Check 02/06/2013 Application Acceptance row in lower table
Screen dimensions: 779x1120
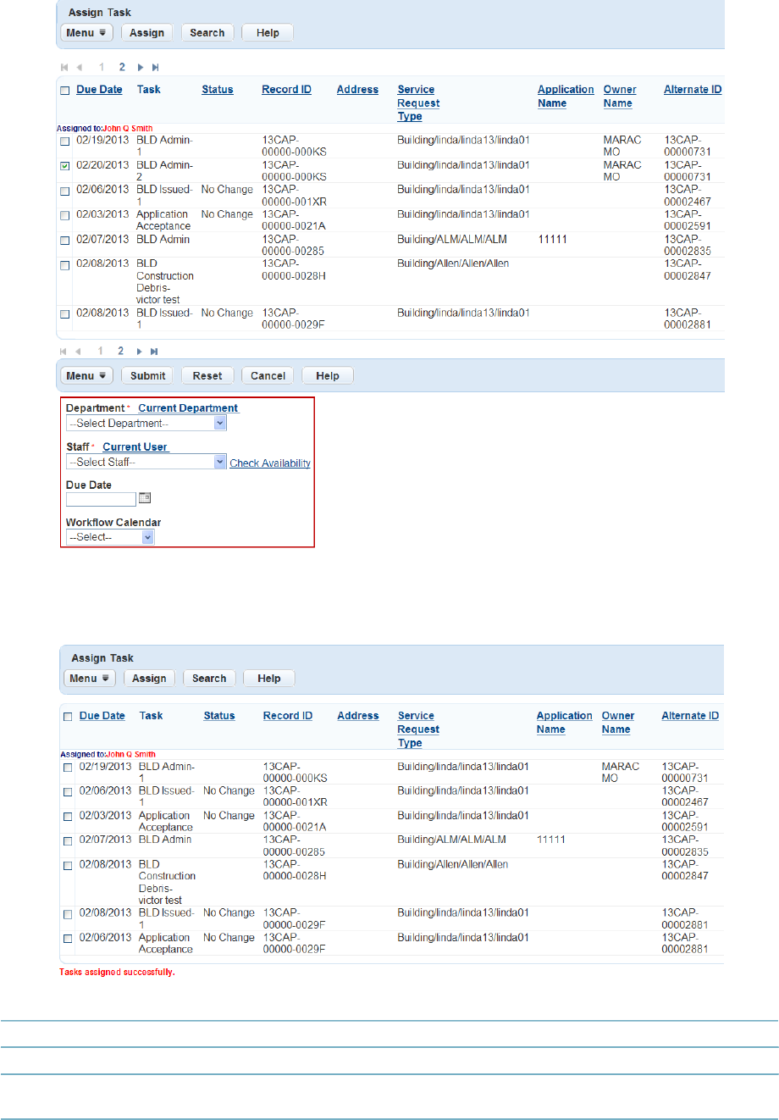click(68, 939)
